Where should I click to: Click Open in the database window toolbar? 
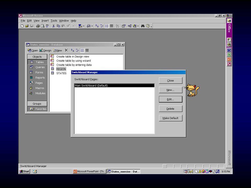tap(33, 50)
